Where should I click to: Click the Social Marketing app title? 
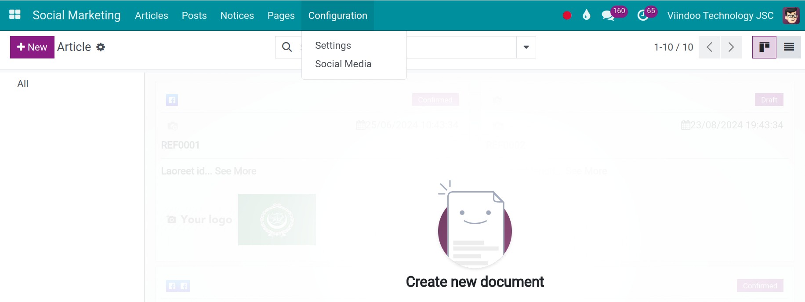point(76,15)
